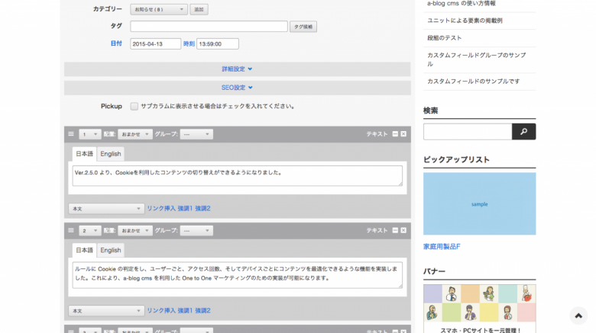Open the 配置 dropdown in unit 2
Viewport: 596px width, 333px height.
(135, 230)
